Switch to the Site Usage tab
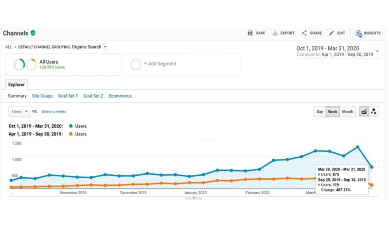 click(x=42, y=96)
